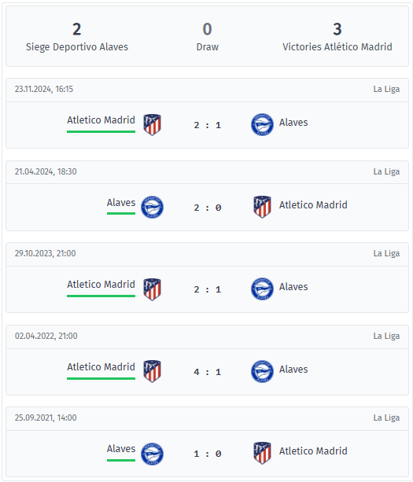Screen dimensions: 413x482
Task: Click Alaves crest in 23.11.2024 match
Action: coord(262,125)
